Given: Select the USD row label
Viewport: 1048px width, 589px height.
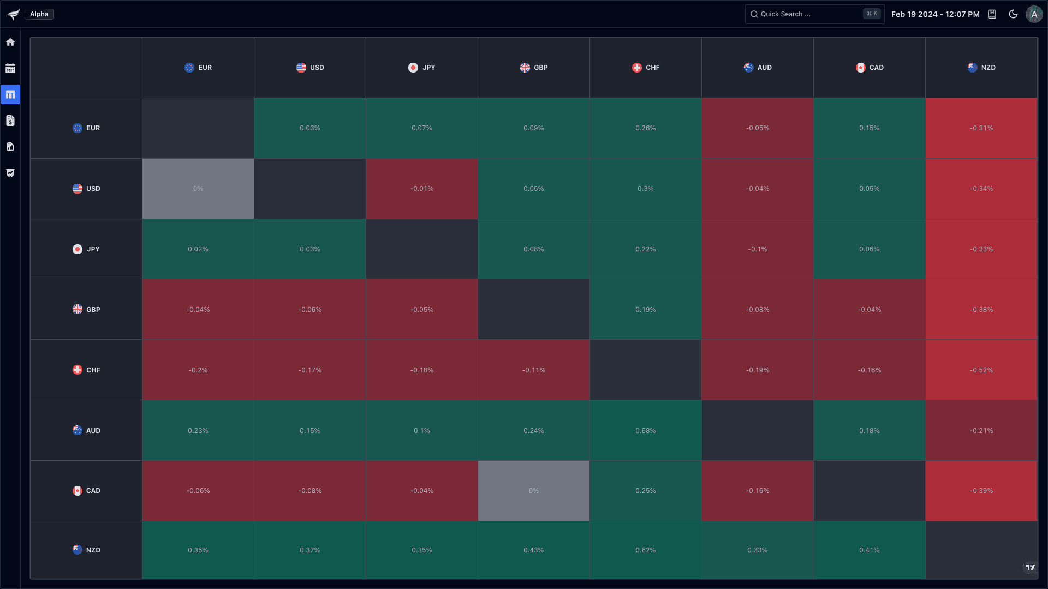Looking at the screenshot, I should coord(86,189).
